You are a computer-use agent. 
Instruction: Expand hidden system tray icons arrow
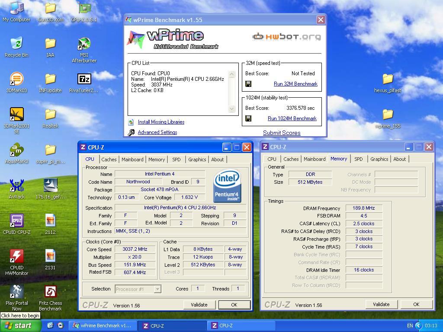419,326
